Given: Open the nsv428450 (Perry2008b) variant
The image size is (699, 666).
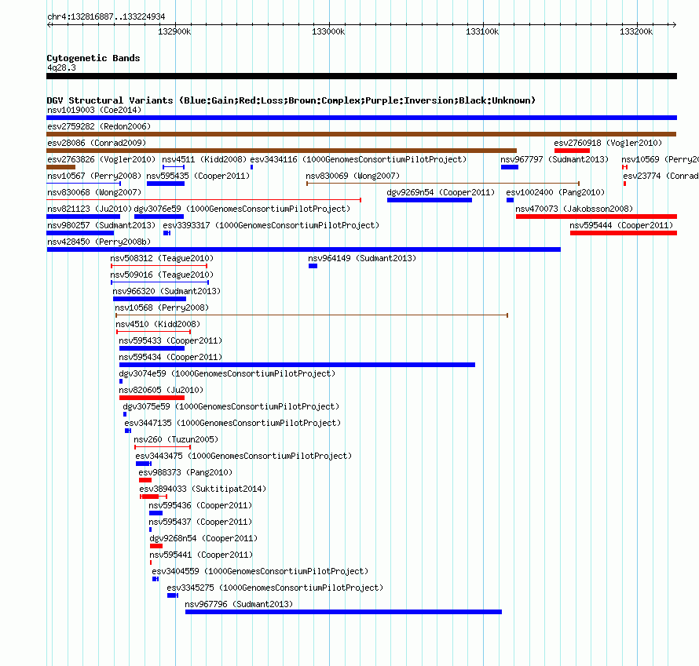Looking at the screenshot, I should pos(99,242).
